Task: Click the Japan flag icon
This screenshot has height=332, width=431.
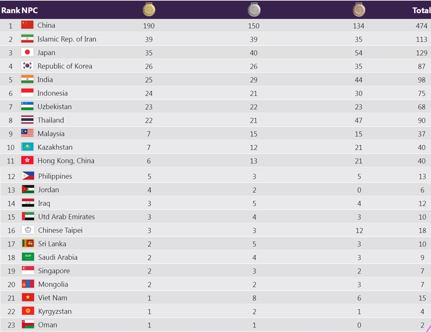Action: [x=27, y=53]
